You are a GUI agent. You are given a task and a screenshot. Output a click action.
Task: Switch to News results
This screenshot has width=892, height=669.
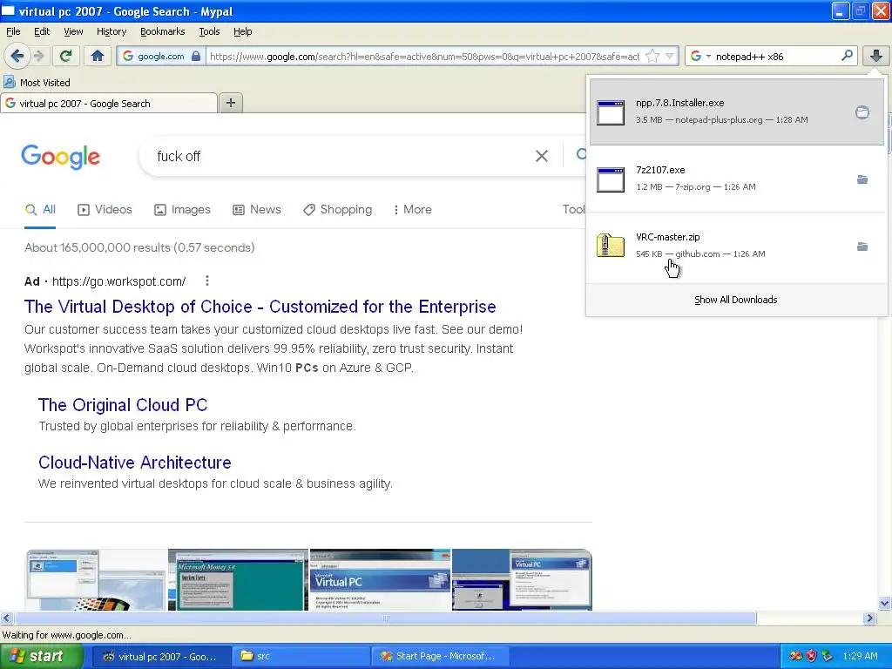coord(257,209)
